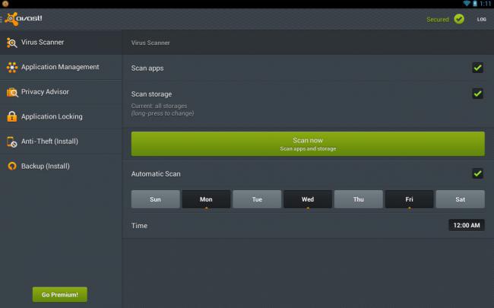
Task: Open the Virus Scanner magnifier icon
Action: (x=11, y=43)
